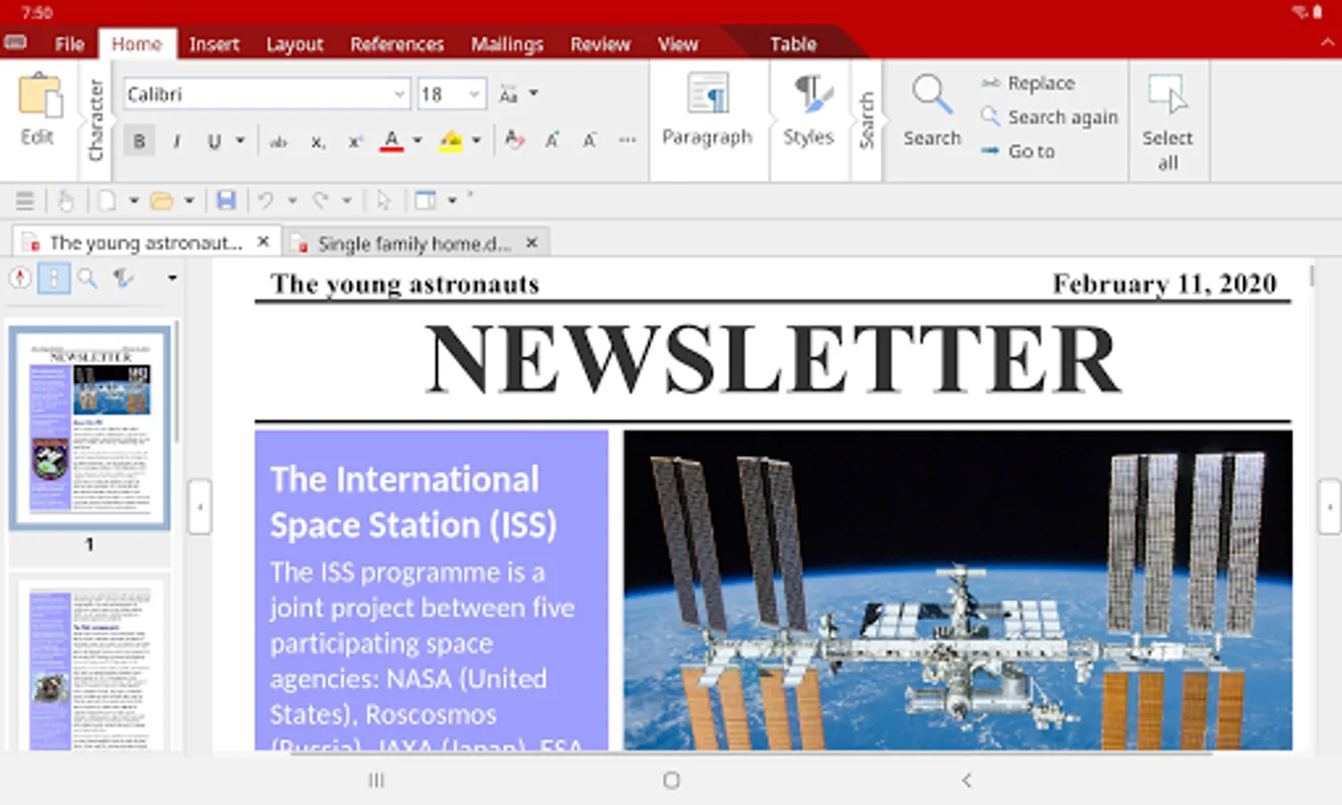This screenshot has width=1342, height=805.
Task: Open the Insert ribbon tab
Action: (214, 44)
